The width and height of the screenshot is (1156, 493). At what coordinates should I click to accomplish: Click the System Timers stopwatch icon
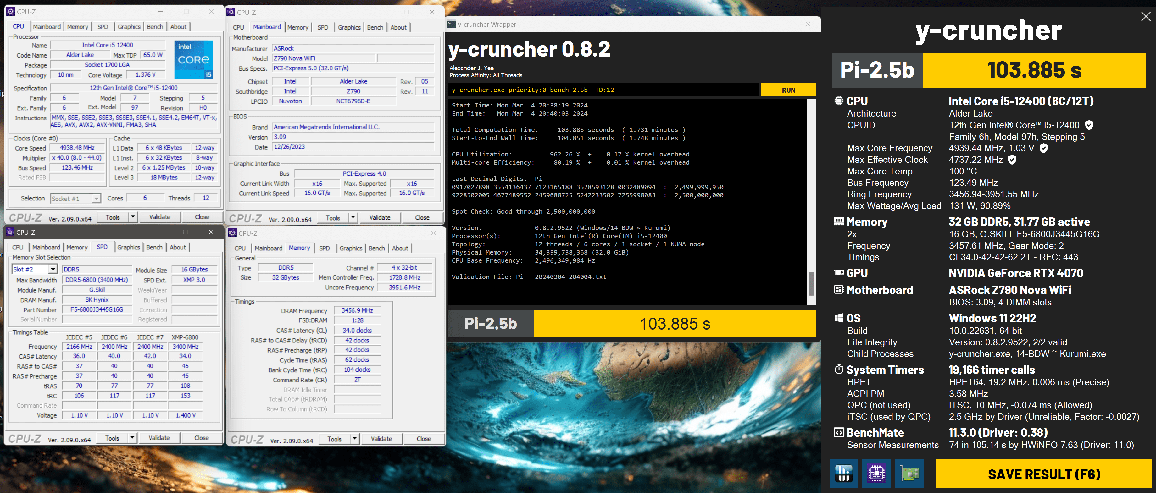coord(839,369)
